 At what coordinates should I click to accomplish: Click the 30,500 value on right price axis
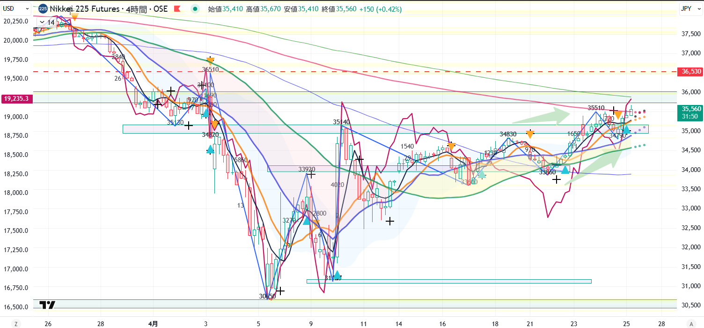pos(690,305)
